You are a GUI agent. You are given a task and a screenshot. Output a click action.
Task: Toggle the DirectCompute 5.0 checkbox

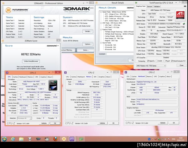point(172,61)
